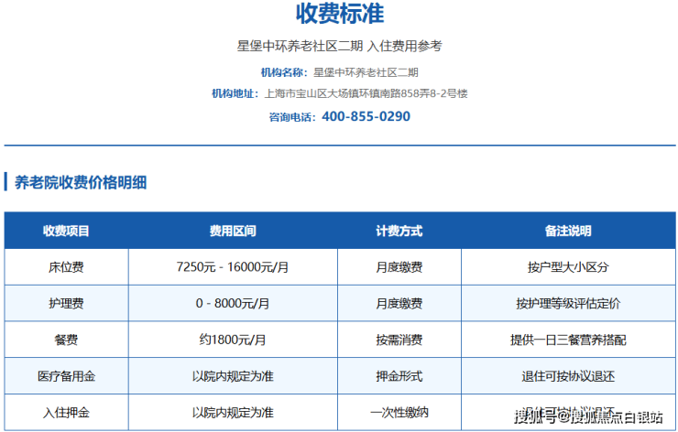Click the 机构地址 label
This screenshot has height=432, width=678.
(x=235, y=93)
